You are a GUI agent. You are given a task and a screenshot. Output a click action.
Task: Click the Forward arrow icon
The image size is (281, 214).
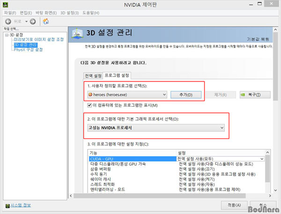(x=33, y=21)
